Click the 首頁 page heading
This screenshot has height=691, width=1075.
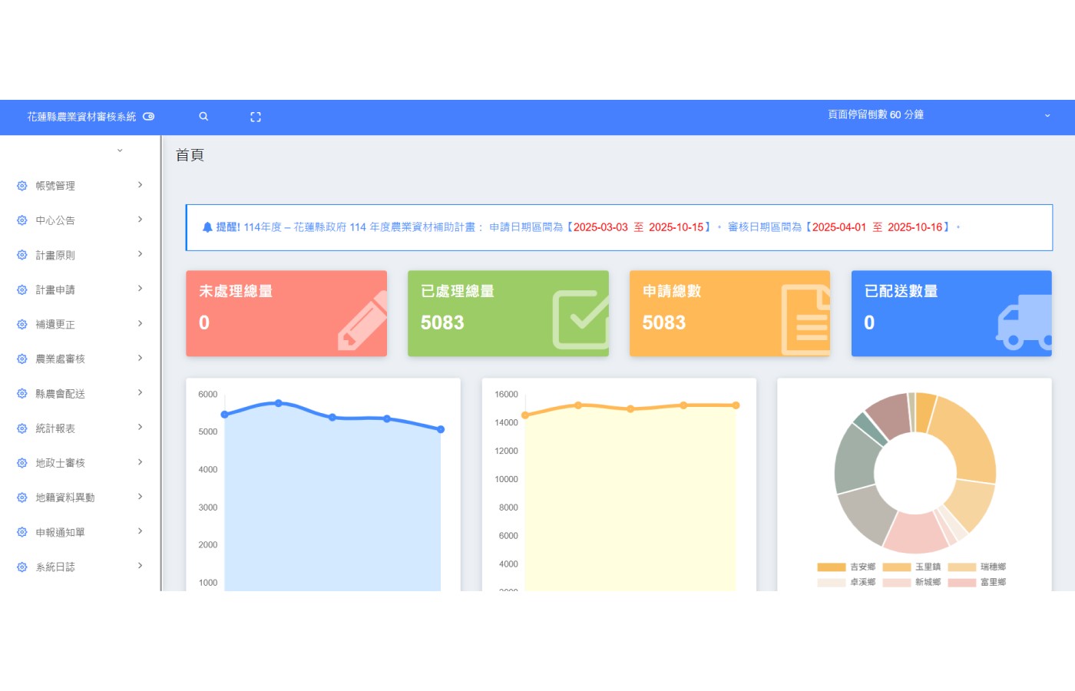[190, 155]
